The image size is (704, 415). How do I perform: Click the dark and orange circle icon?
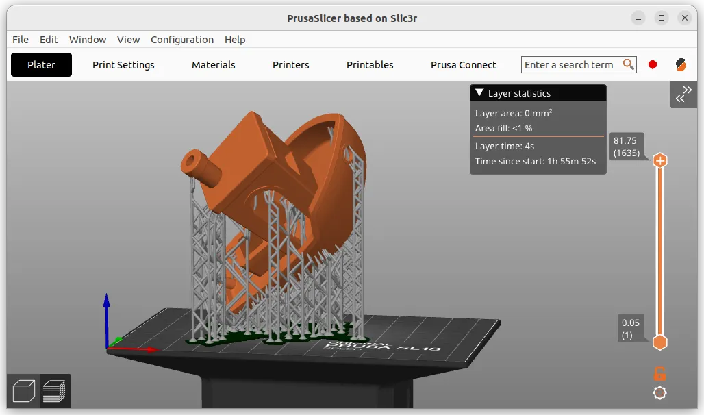[x=681, y=64]
